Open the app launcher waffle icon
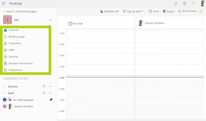206x121 pixels. 3,3
